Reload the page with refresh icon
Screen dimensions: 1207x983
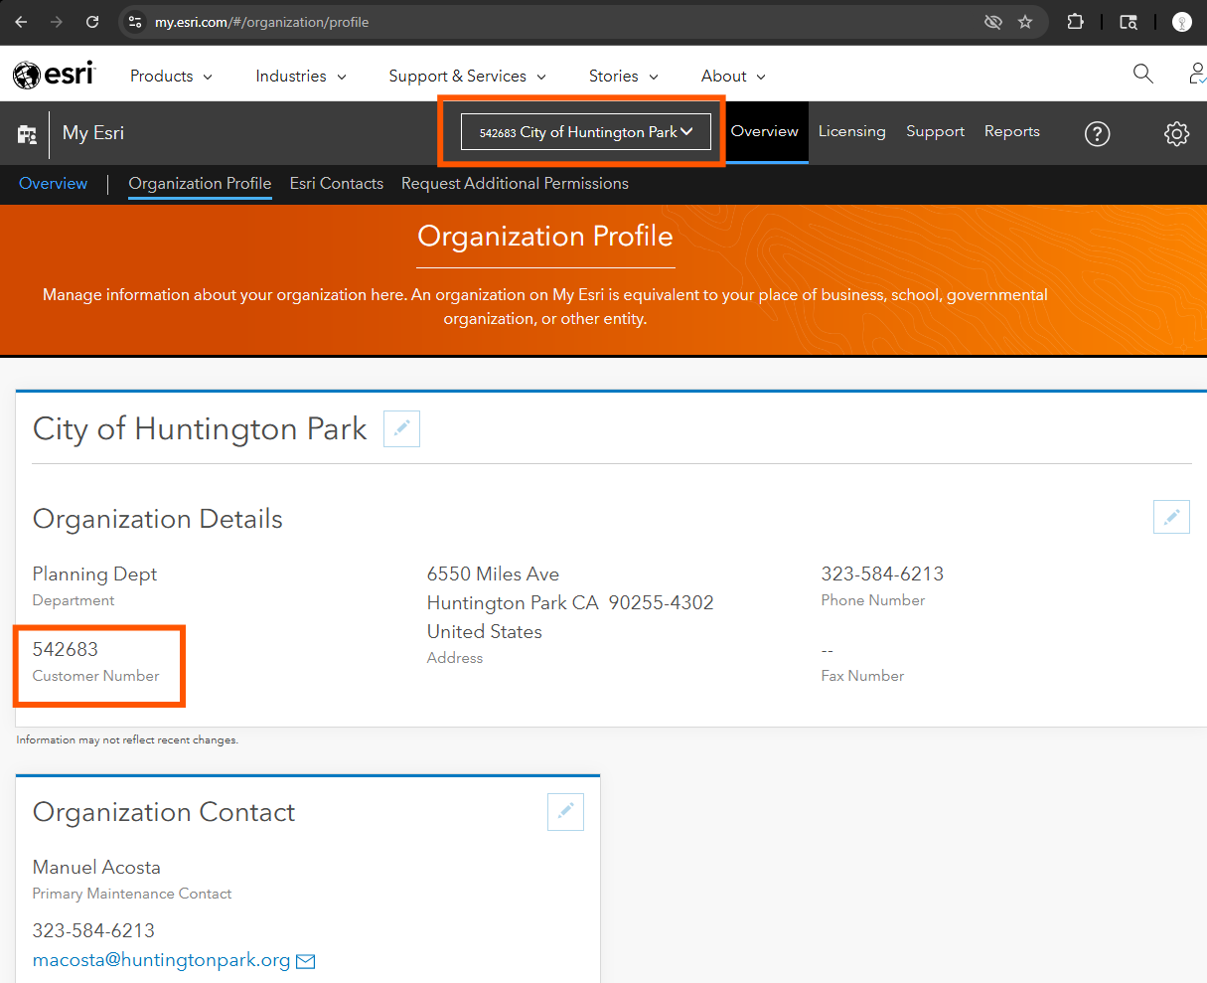(x=92, y=22)
